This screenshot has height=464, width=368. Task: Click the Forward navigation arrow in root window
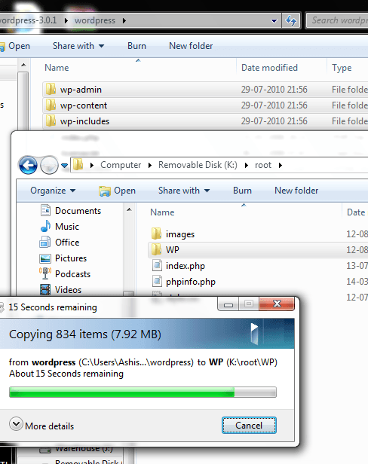[49, 165]
